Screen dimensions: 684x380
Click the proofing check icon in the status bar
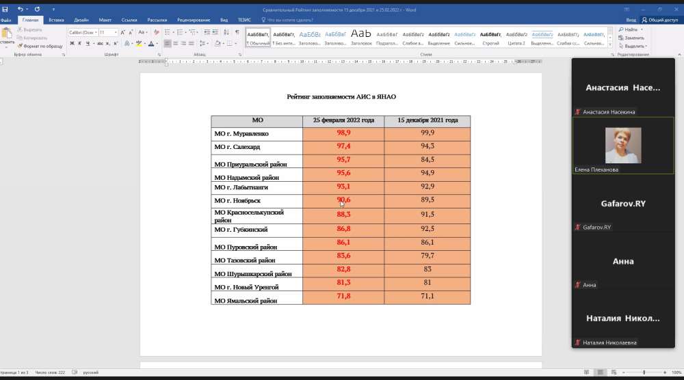[x=75, y=372]
